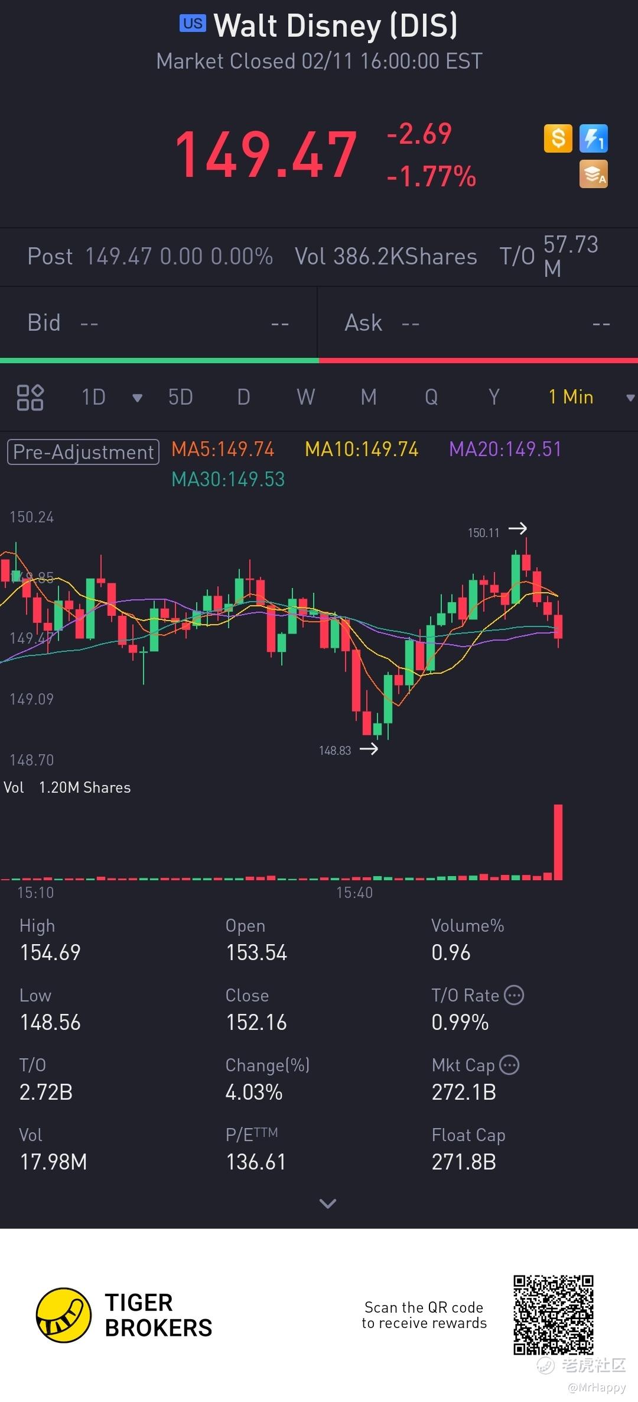Tap the Vol 1.20M Shares label
638x1402 pixels.
coord(67,787)
